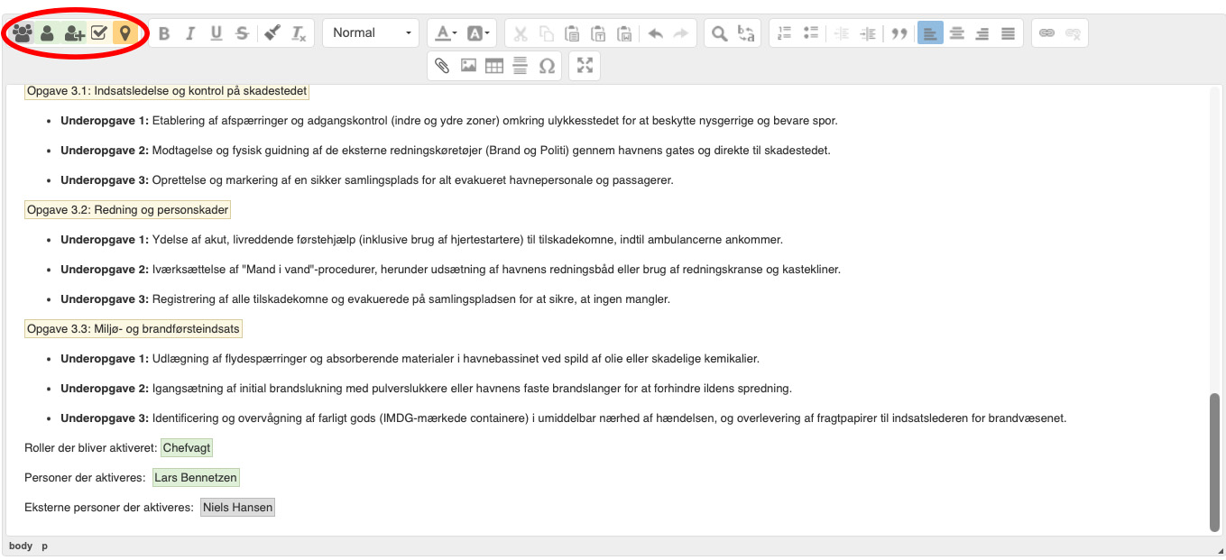1226x560 pixels.
Task: Select align right
Action: pos(982,33)
